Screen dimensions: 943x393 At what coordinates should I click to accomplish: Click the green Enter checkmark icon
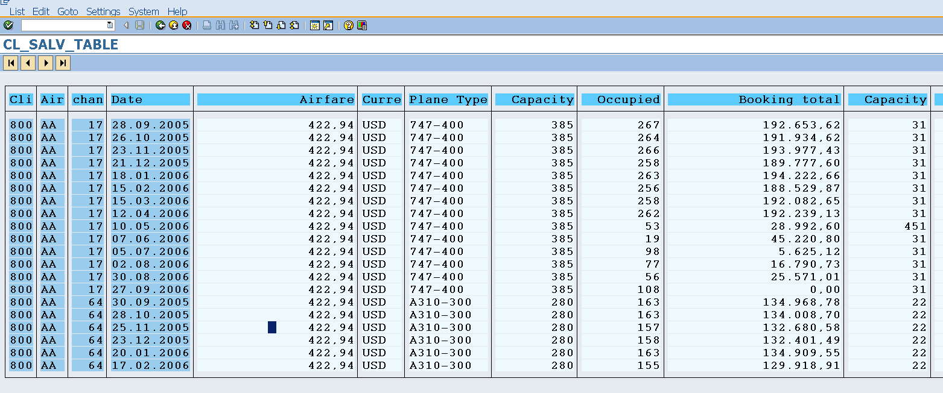coord(8,25)
